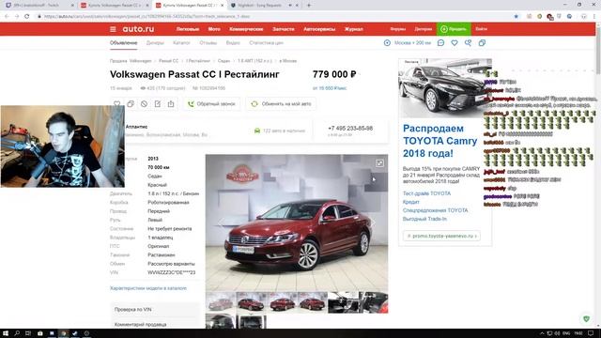Screen dimensions: 601x338
Task: Click the credit offer below price
Action: click(330, 88)
